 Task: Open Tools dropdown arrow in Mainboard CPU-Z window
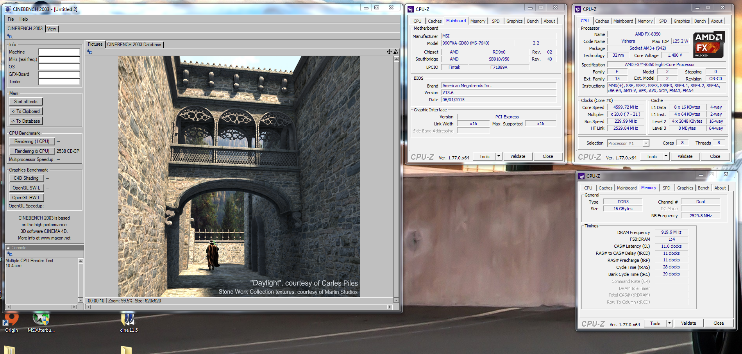tap(499, 156)
